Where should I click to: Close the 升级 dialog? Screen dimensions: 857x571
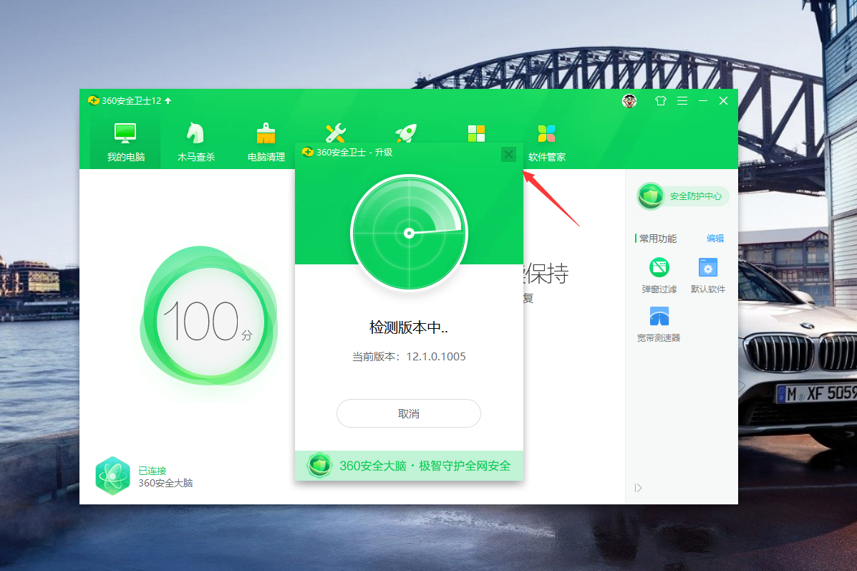point(509,155)
